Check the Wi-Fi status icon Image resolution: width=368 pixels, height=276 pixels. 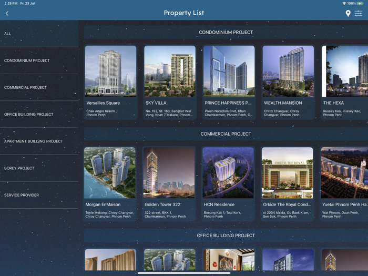[x=344, y=3]
